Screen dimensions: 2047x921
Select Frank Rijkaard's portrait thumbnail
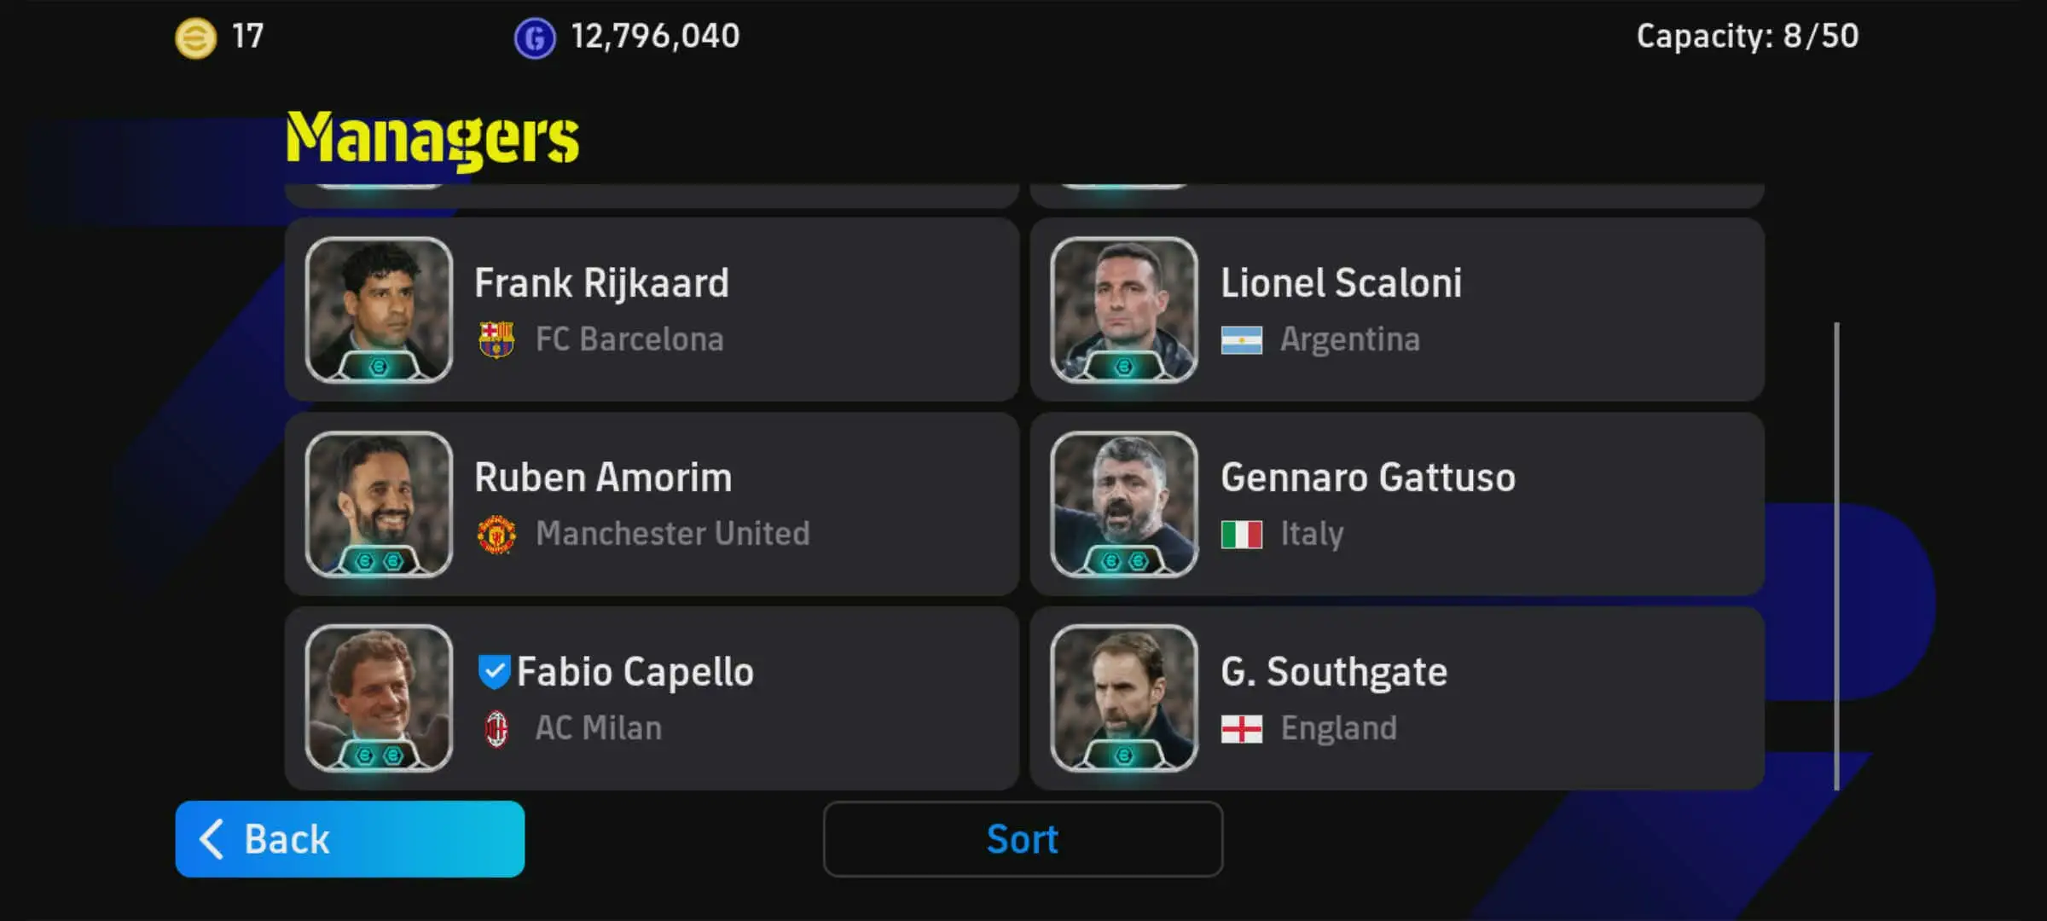379,310
